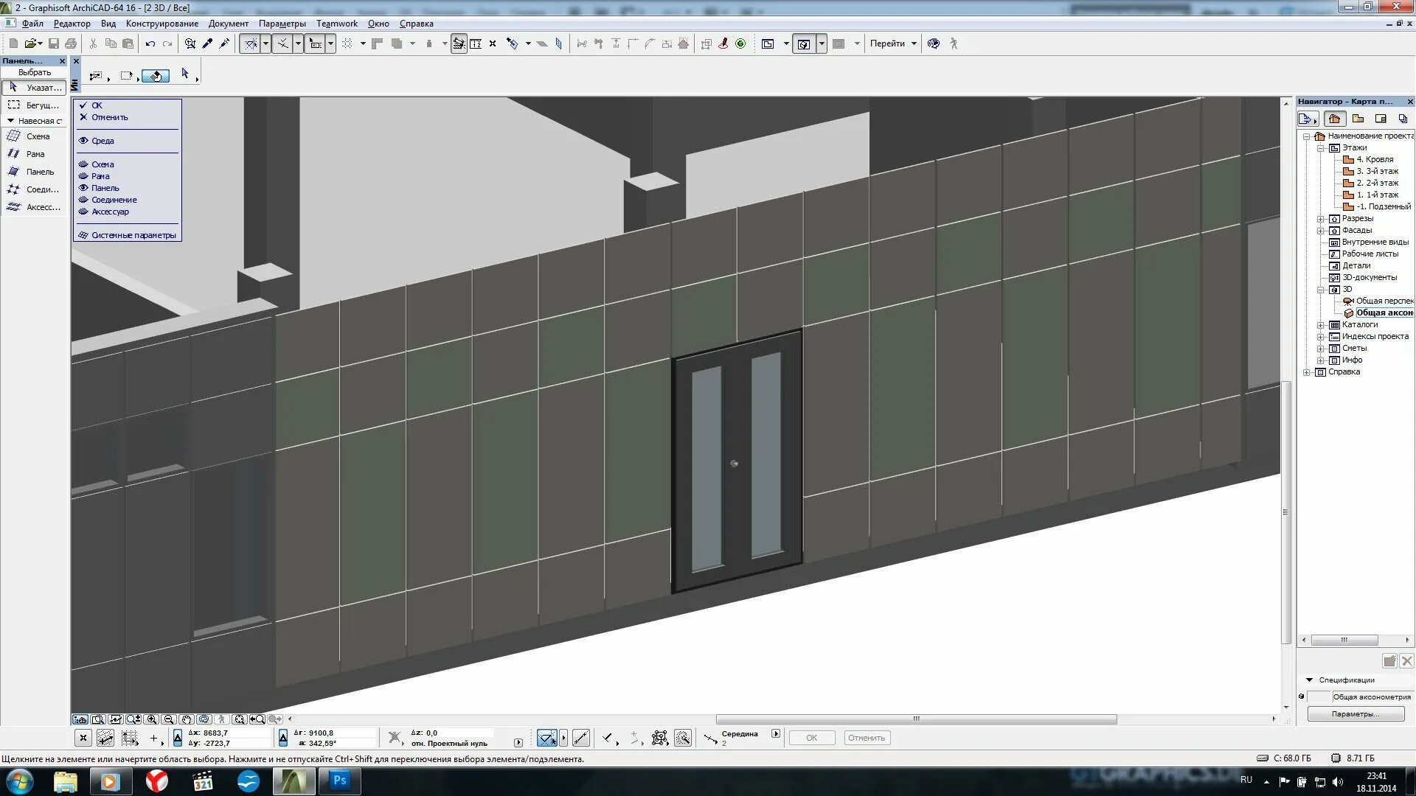Expand the Разрезы tree node
Image resolution: width=1416 pixels, height=796 pixels.
(x=1321, y=219)
